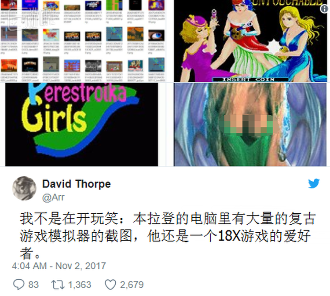The image size is (330, 296).
Task: Open the Untouchable arcade screenshot image
Action: 250,41
